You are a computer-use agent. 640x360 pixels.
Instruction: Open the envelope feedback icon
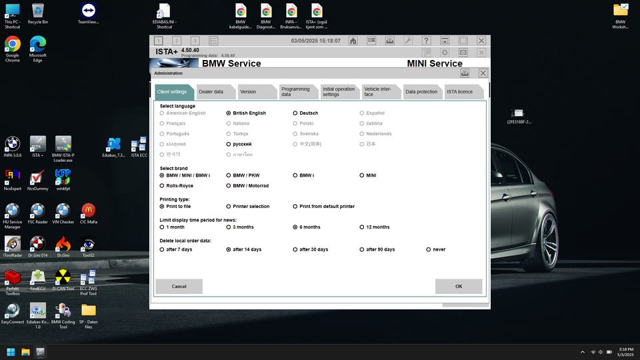tap(463, 52)
